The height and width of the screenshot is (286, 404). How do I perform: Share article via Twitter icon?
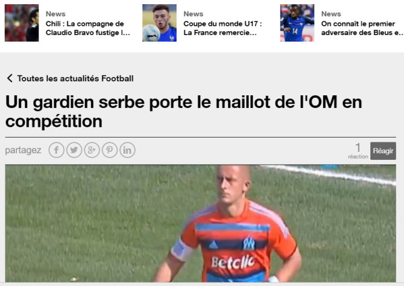74,150
